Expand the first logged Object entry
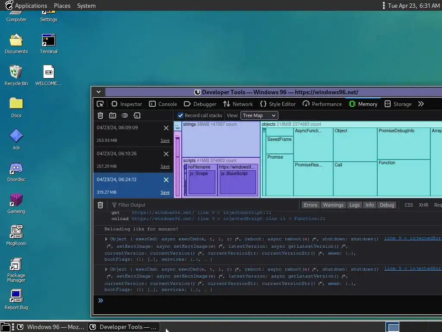The height and width of the screenshot is (332, 442). [106, 239]
